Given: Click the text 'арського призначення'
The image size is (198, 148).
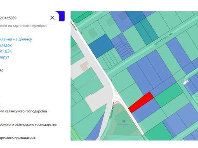Looking at the screenshot, I should (18, 138).
